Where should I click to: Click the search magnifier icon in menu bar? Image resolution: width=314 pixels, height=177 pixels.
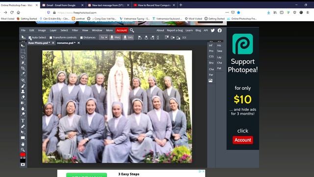(132, 30)
